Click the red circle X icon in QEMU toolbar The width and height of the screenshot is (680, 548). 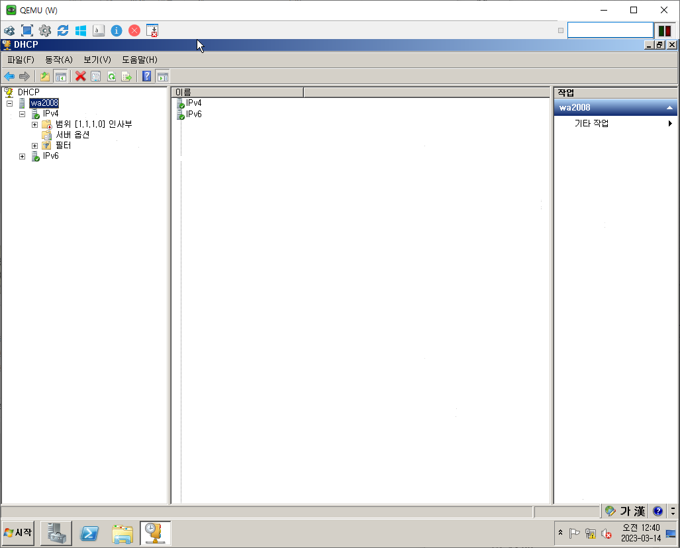pos(134,31)
